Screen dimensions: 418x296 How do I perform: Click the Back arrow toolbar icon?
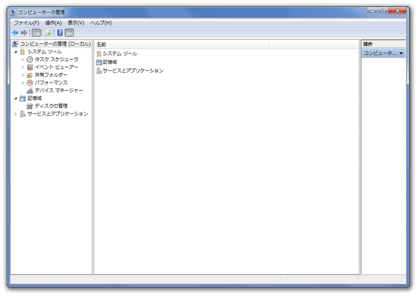click(15, 33)
